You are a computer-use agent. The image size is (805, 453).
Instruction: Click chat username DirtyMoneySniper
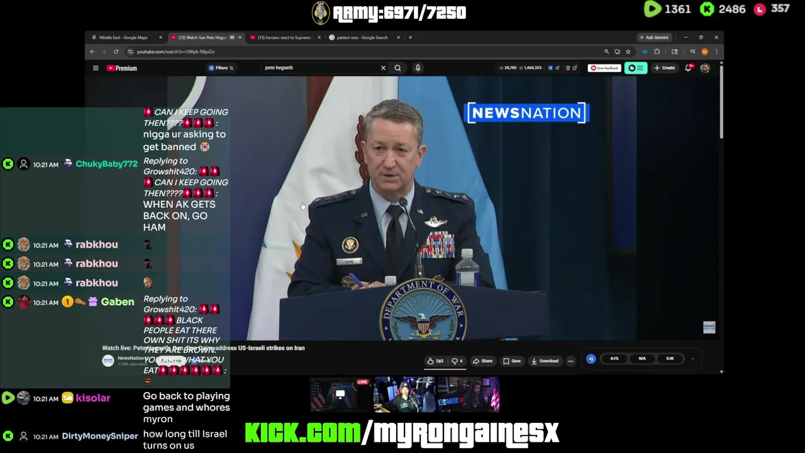pyautogui.click(x=99, y=436)
